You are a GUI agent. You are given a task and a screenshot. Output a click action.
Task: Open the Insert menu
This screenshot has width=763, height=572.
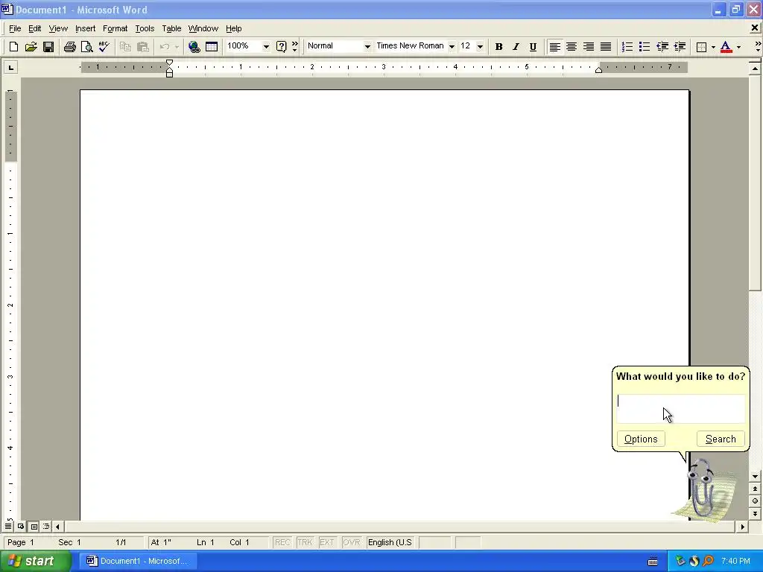point(85,29)
